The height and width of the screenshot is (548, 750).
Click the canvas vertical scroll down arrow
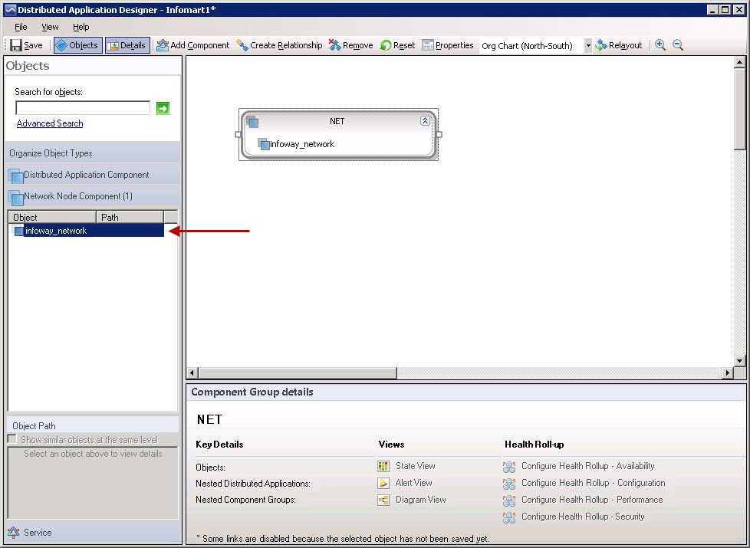739,361
